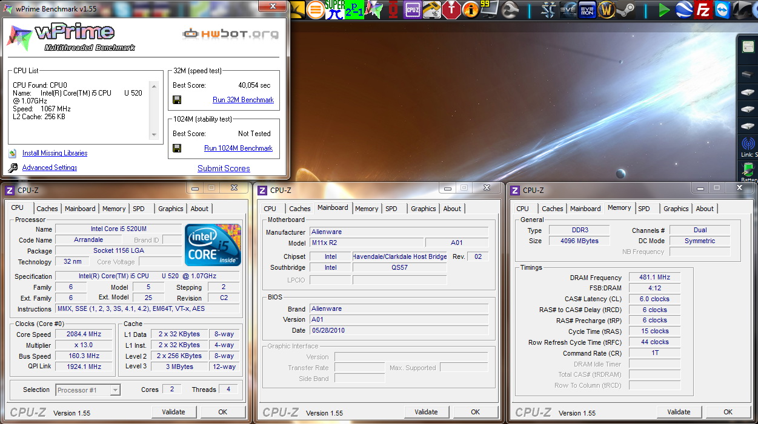Click OK in the Mainboard CPU-Z window
The image size is (758, 424).
pyautogui.click(x=476, y=412)
